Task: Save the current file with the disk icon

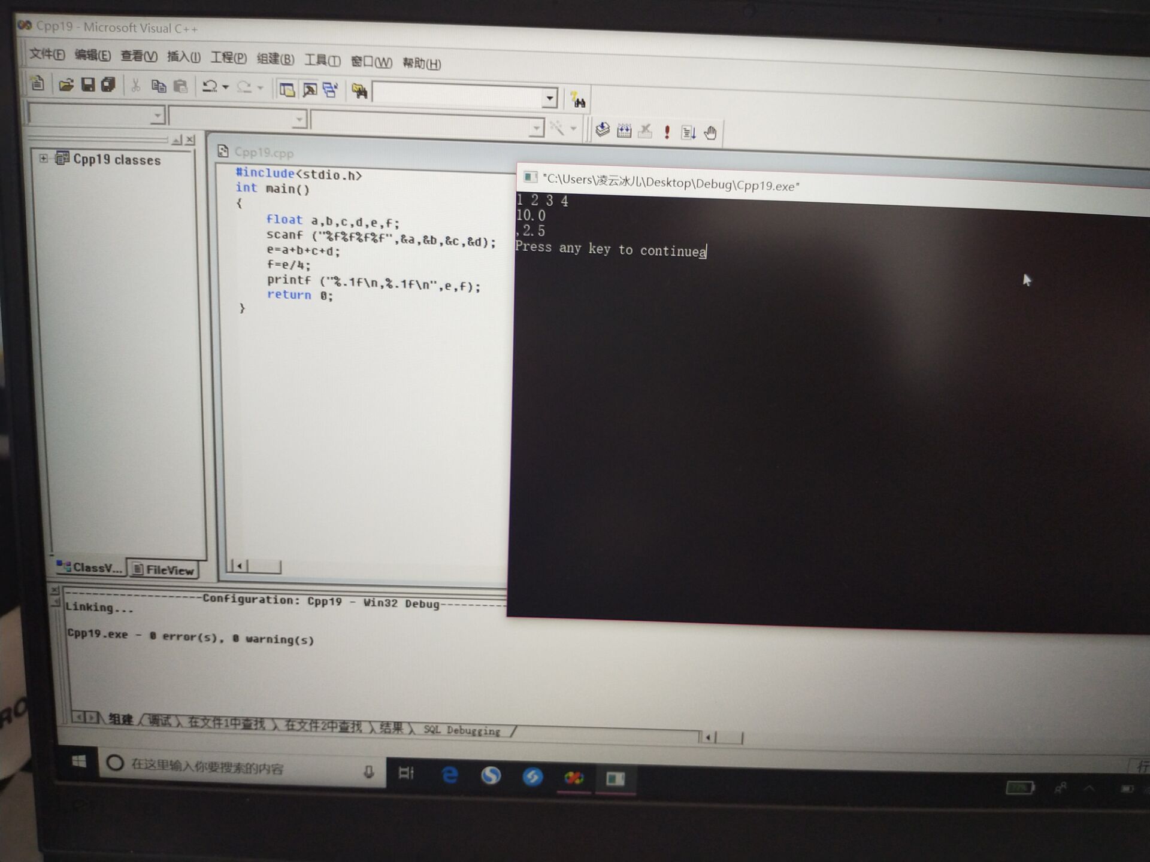Action: coord(88,85)
